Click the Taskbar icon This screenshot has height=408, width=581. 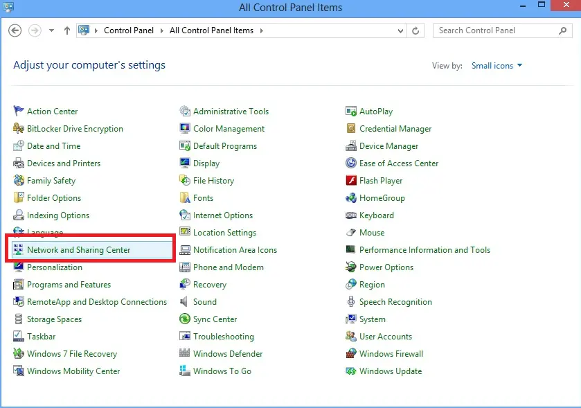(x=19, y=337)
